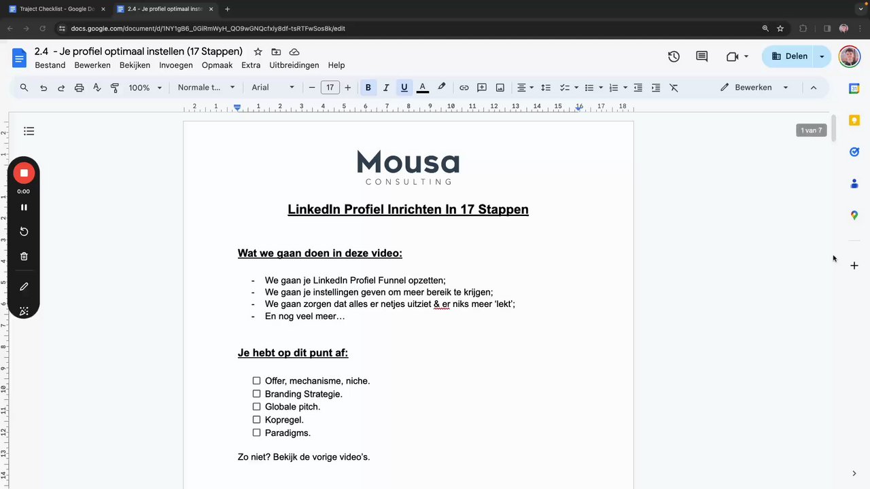Toggle italic formatting

[386, 88]
